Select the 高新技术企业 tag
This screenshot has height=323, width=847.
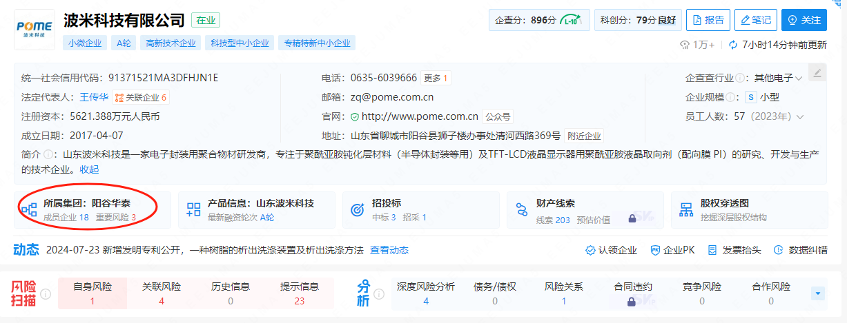171,43
